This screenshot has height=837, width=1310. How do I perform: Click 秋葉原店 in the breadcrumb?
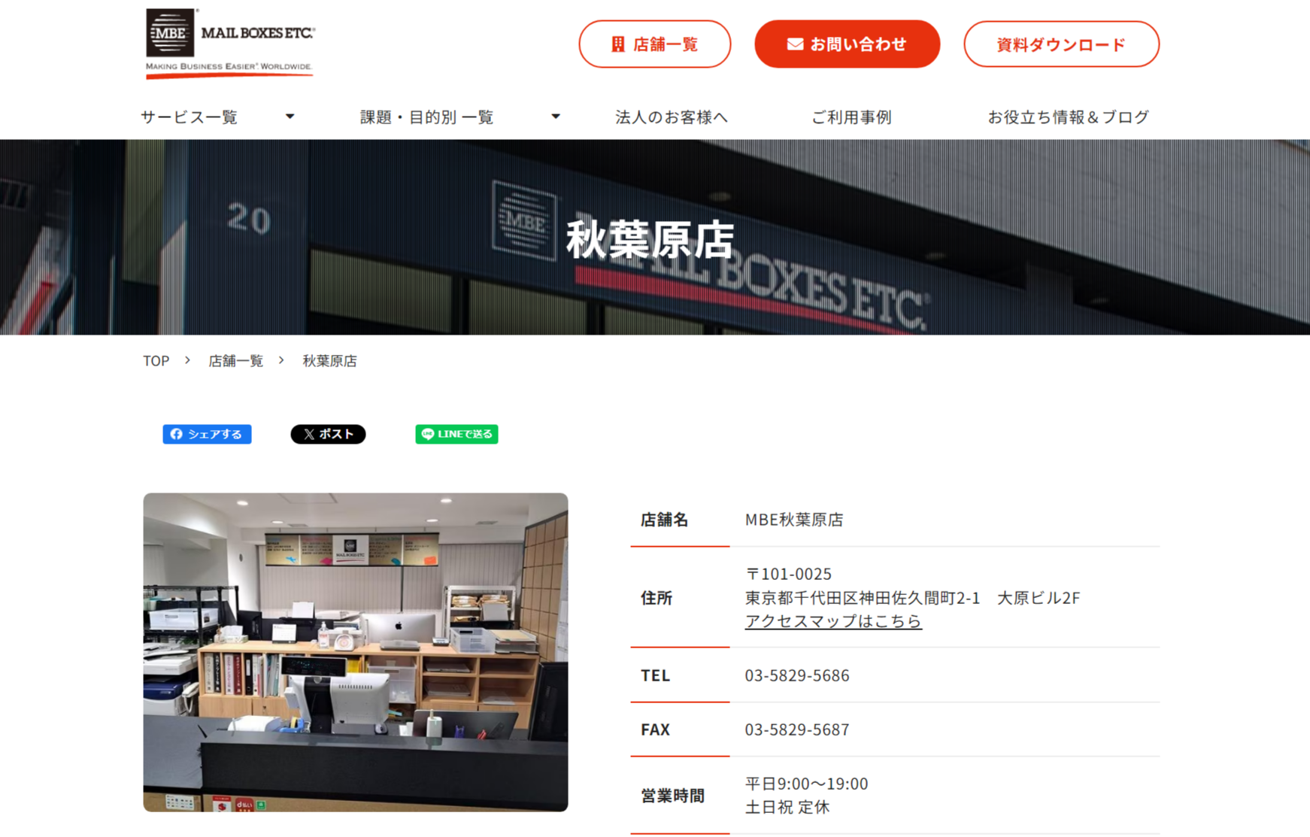(x=330, y=361)
